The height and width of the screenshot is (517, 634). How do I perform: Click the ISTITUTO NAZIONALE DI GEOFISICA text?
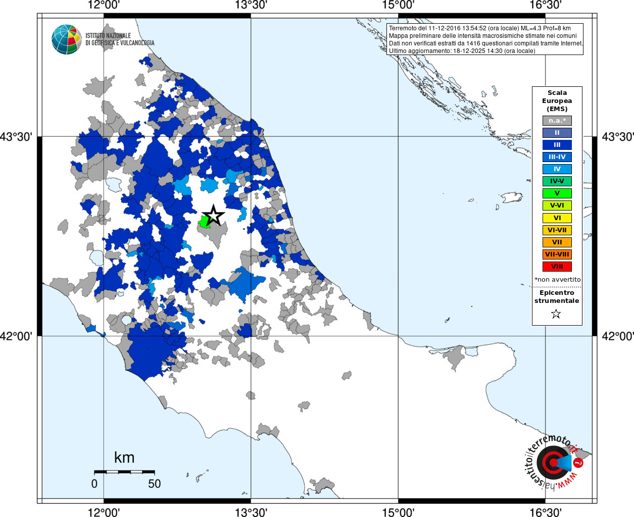point(120,39)
